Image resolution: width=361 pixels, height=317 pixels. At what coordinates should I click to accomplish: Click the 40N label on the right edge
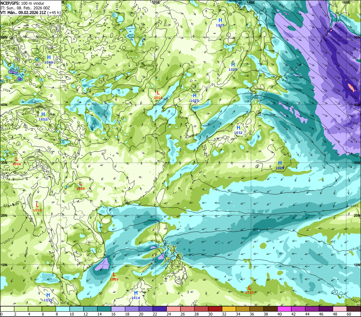(x=357, y=105)
